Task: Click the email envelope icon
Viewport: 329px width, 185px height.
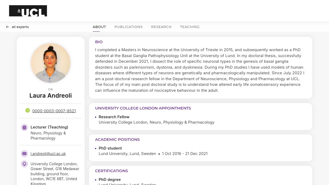Action: [24, 154]
